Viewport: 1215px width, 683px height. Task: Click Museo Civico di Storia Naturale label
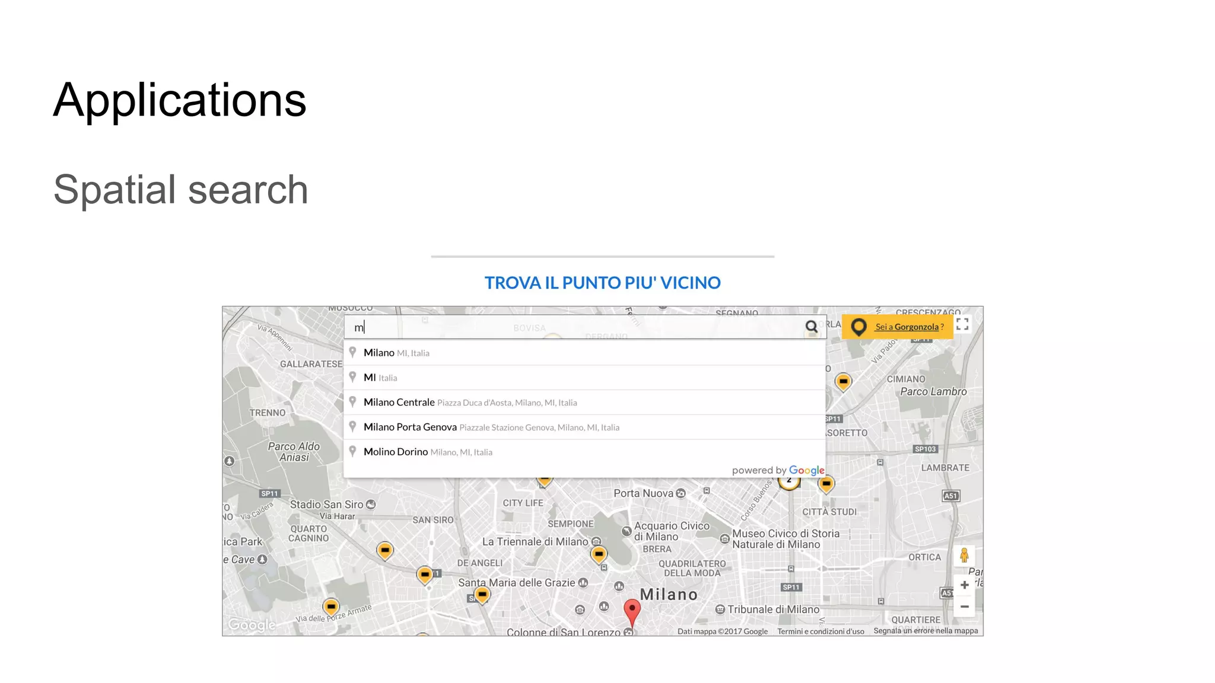[785, 539]
